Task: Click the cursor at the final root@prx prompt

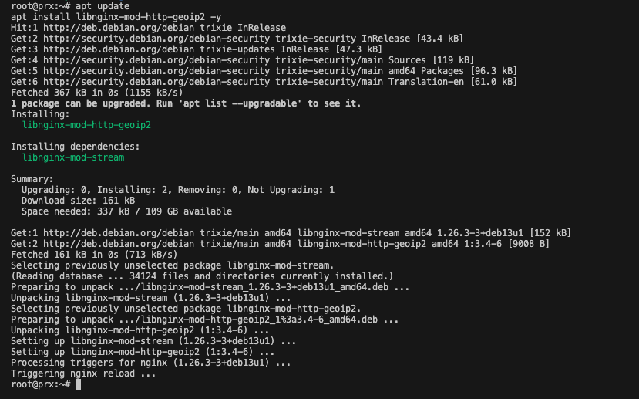Action: tap(79, 384)
